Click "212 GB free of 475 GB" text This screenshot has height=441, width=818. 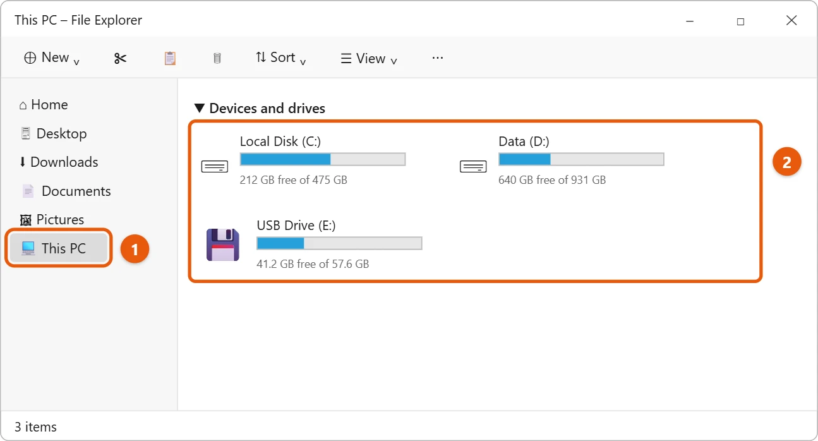tap(294, 180)
